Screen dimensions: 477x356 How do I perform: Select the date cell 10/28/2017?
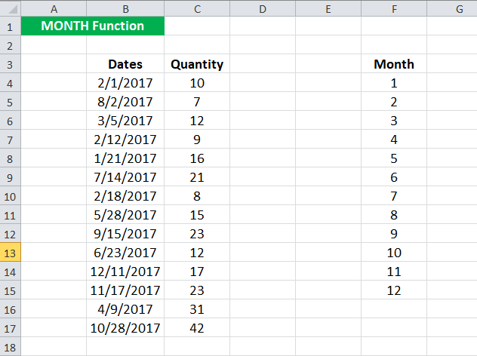125,328
